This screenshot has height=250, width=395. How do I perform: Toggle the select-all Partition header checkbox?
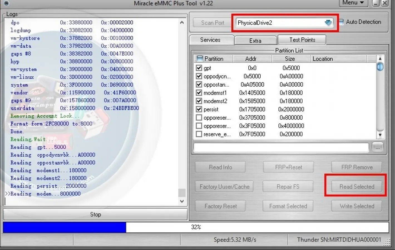coord(199,59)
